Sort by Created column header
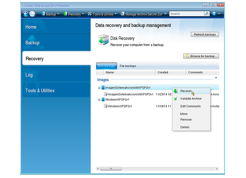The width and height of the screenshot is (246, 178). tap(171, 72)
